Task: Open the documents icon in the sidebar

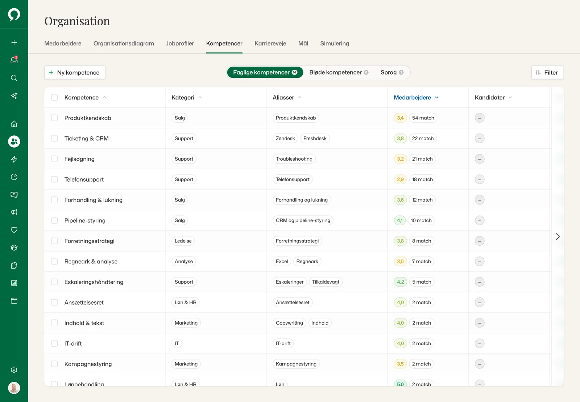Action: click(x=14, y=266)
